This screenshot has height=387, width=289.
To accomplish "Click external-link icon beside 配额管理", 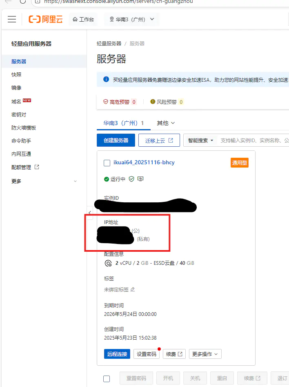I will click(37, 167).
